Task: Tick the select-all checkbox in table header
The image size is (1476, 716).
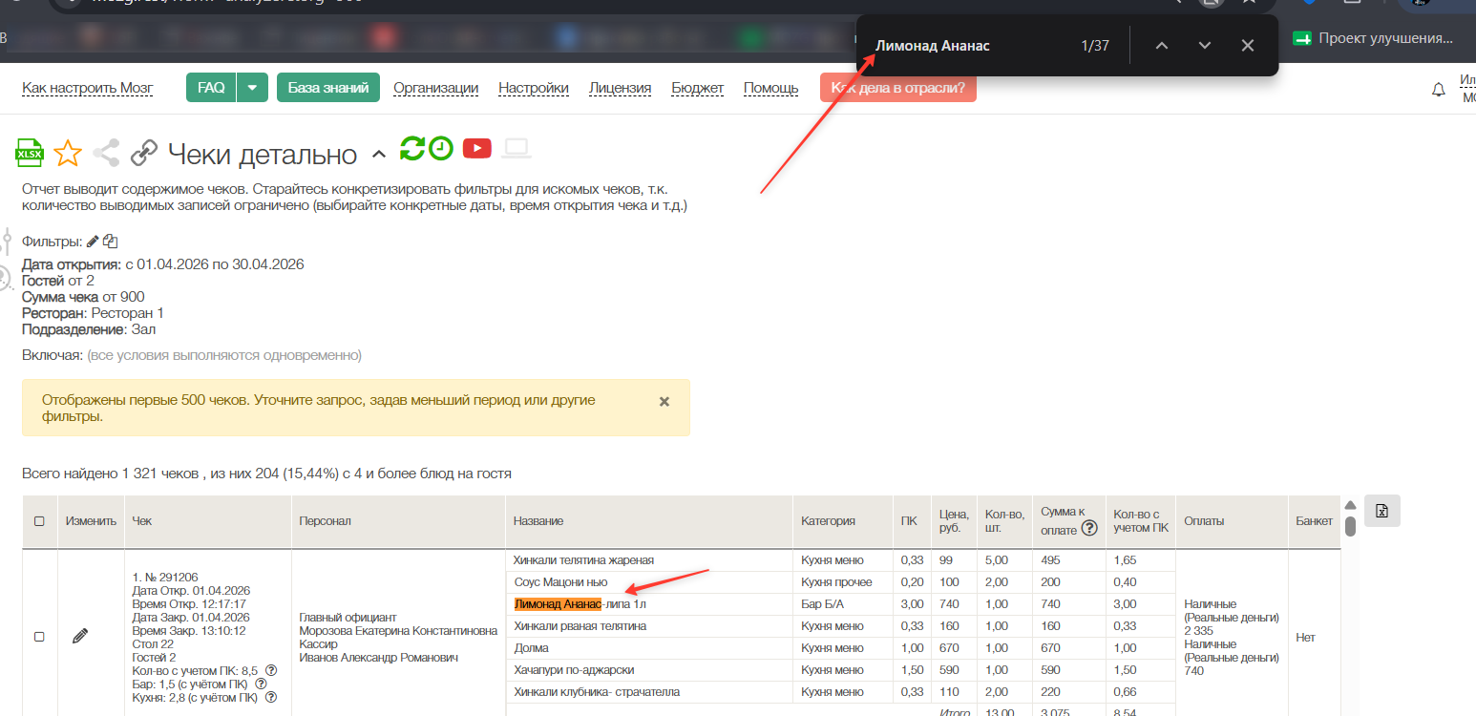Action: [x=39, y=521]
